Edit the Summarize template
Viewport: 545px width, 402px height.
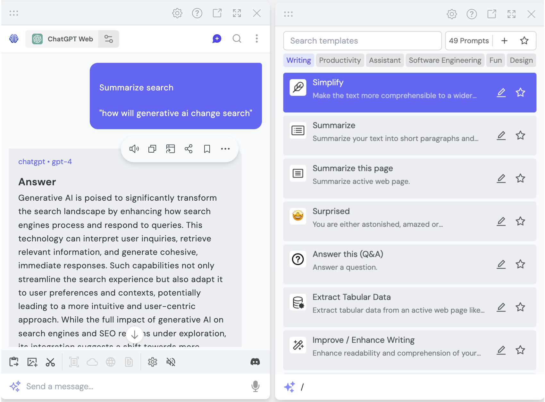tap(501, 136)
